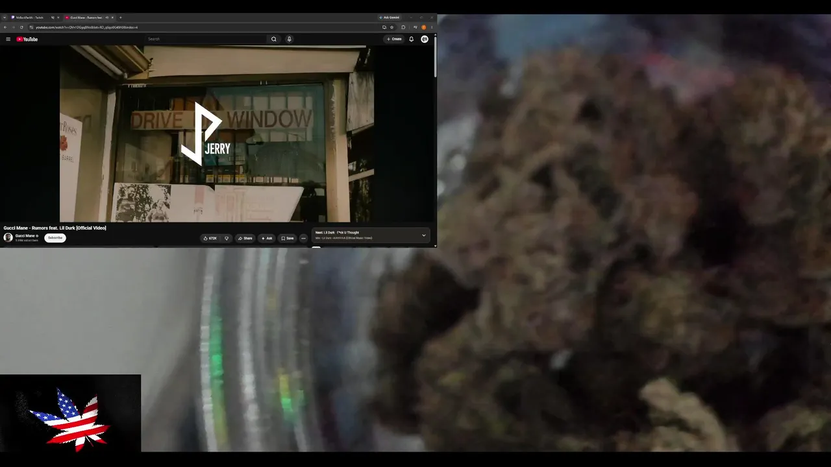Click the Next: Lil Durk playlist header text

(x=337, y=233)
